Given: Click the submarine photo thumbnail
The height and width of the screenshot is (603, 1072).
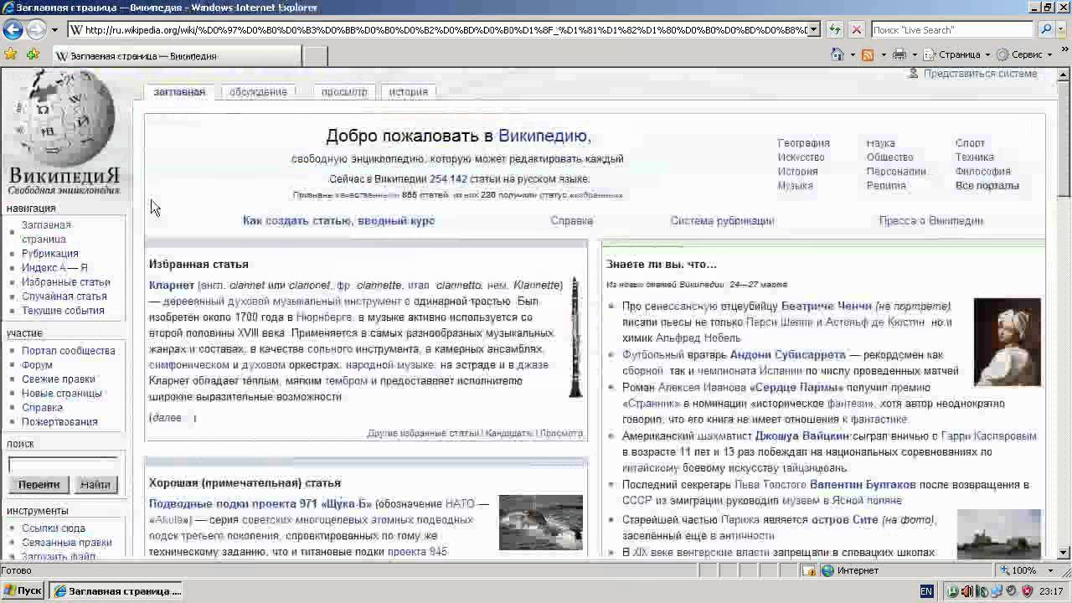Looking at the screenshot, I should tap(541, 523).
